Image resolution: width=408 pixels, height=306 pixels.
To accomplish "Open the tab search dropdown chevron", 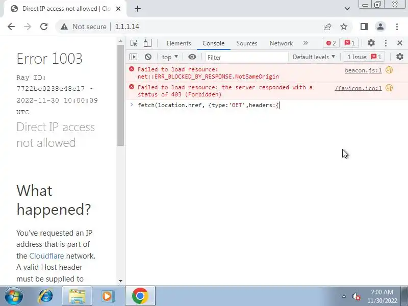I will [x=347, y=9].
